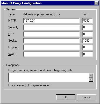Focus the Gopher proxy address field

click(x=52, y=47)
